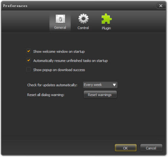Close the Preferences dialog with X
168x157 pixels.
pos(161,6)
